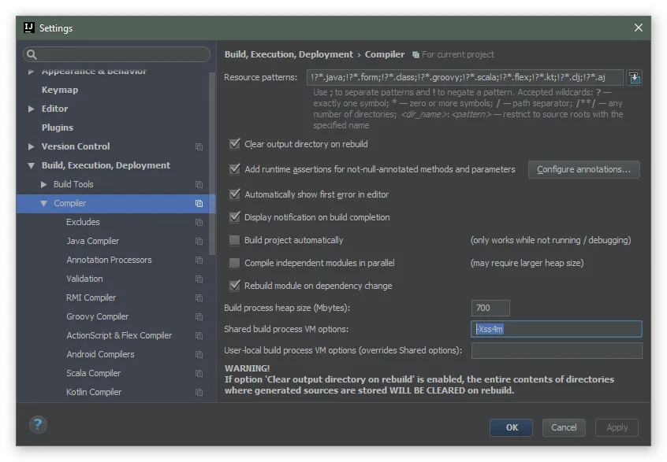
Task: Click the Configure annotations button
Action: point(583,169)
